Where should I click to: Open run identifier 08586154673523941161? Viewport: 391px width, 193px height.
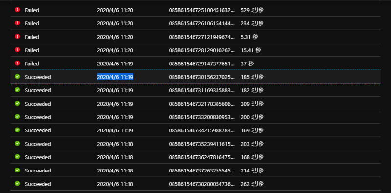click(x=202, y=144)
